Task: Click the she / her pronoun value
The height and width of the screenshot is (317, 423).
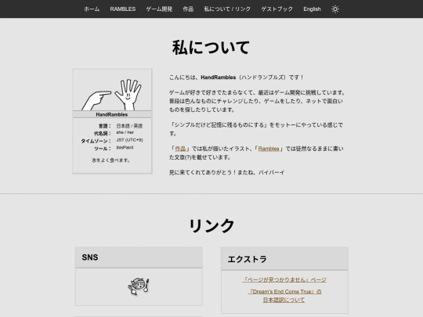Action: (x=125, y=132)
